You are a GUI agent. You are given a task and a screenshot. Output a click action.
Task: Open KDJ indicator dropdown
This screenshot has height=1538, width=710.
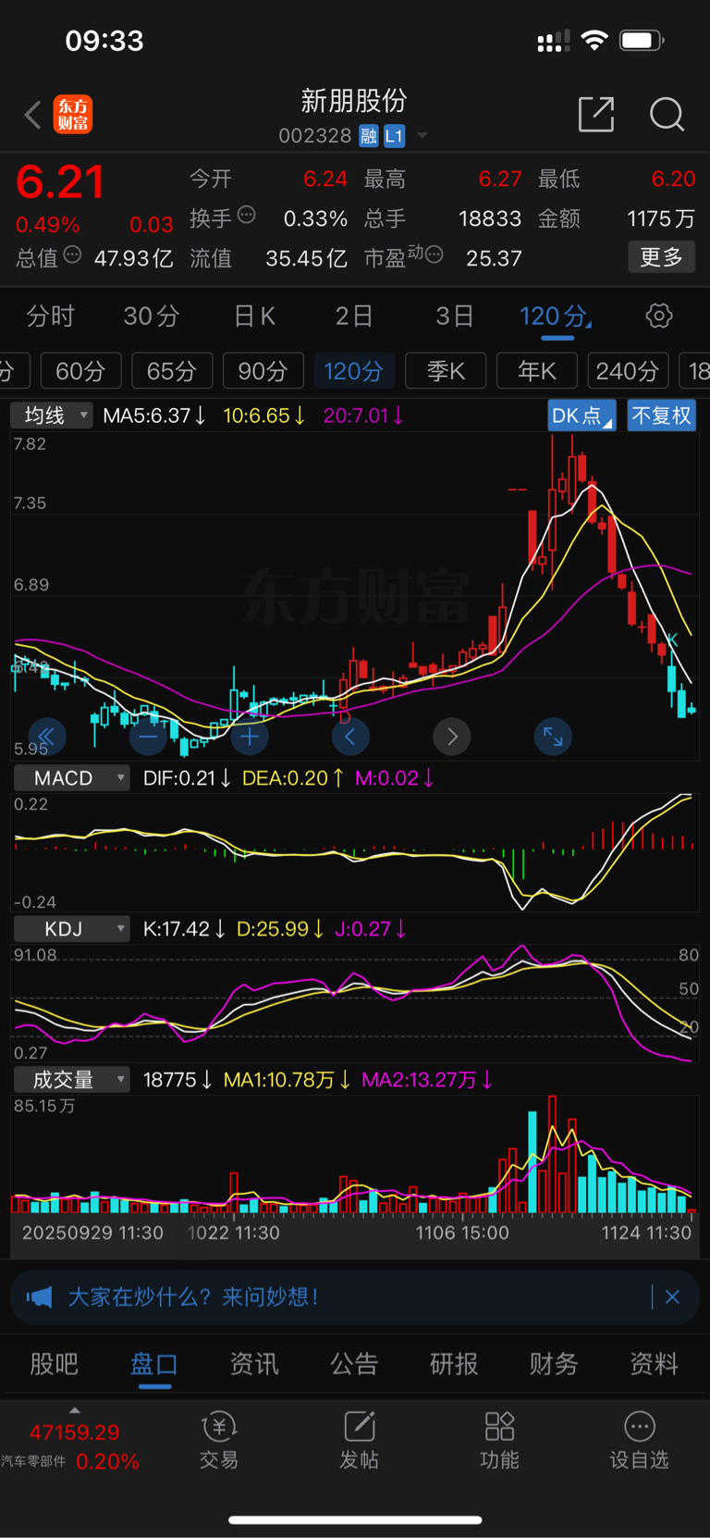coord(71,929)
